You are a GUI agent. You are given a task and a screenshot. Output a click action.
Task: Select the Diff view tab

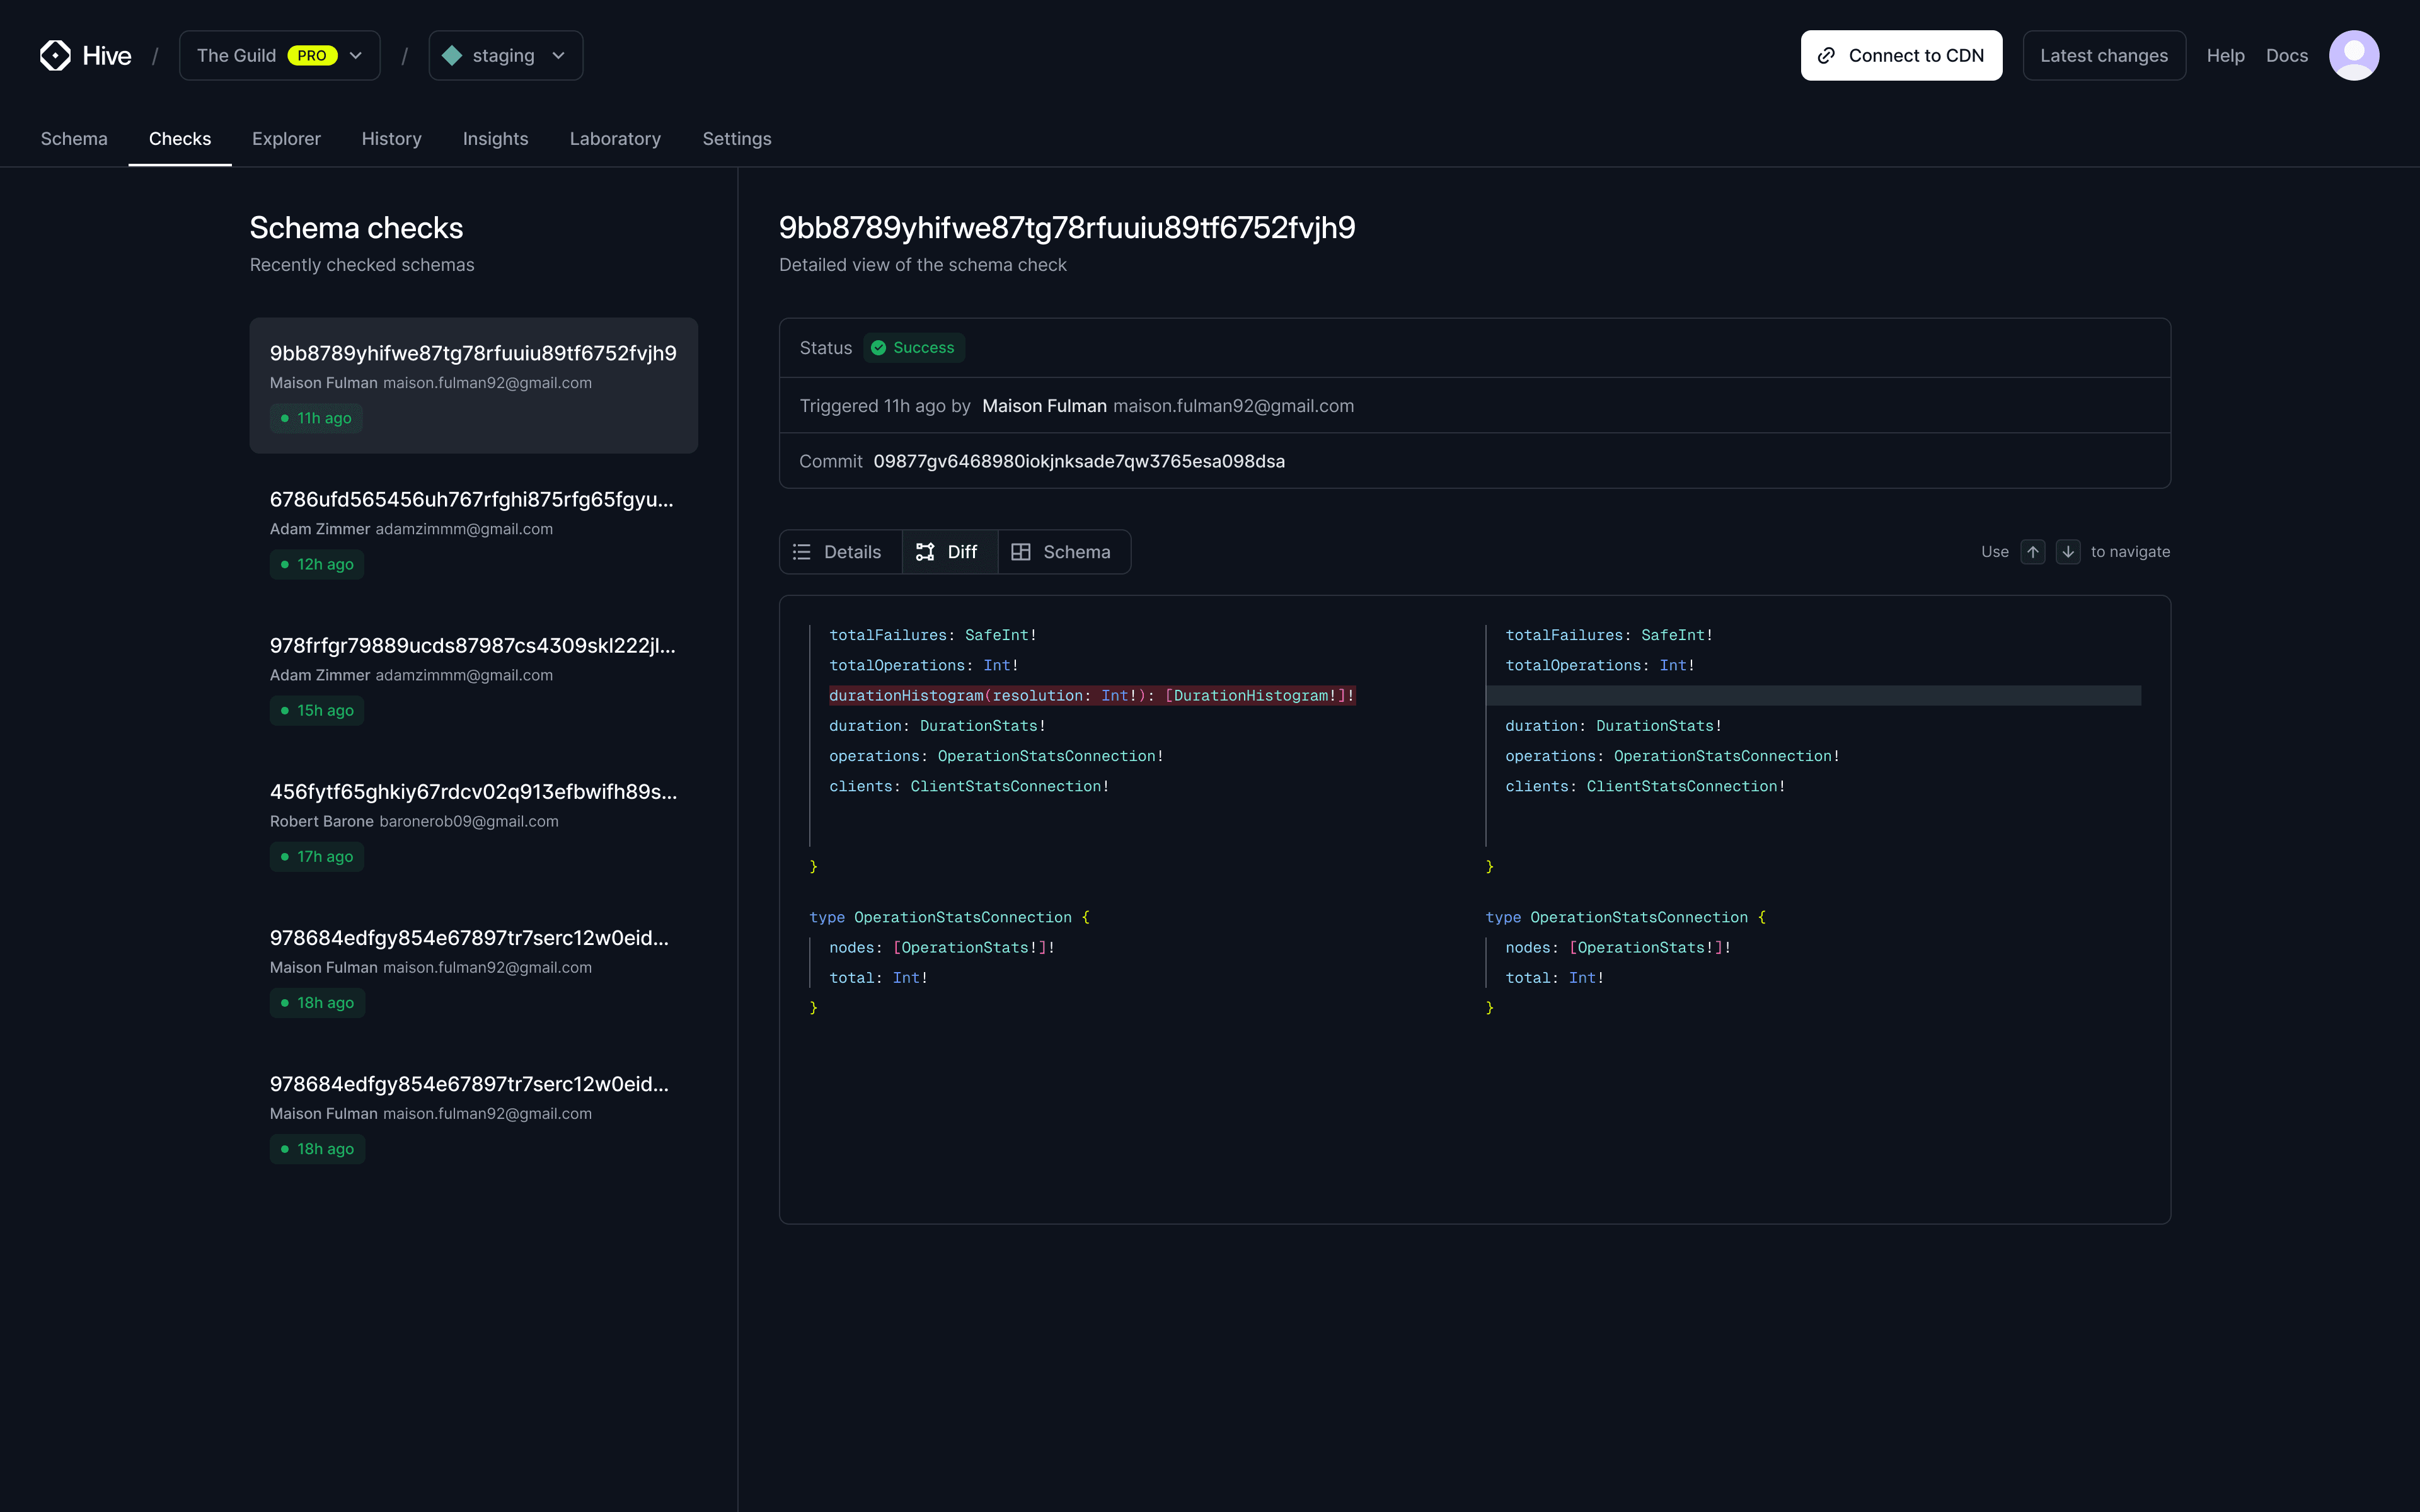950,552
